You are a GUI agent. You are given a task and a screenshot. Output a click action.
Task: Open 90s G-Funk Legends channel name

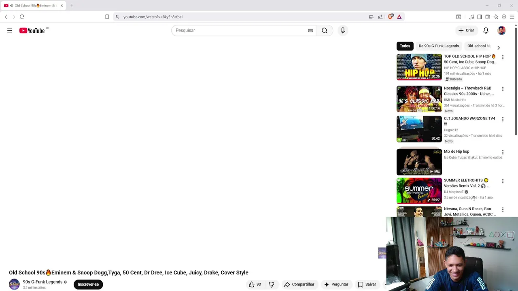click(x=42, y=282)
